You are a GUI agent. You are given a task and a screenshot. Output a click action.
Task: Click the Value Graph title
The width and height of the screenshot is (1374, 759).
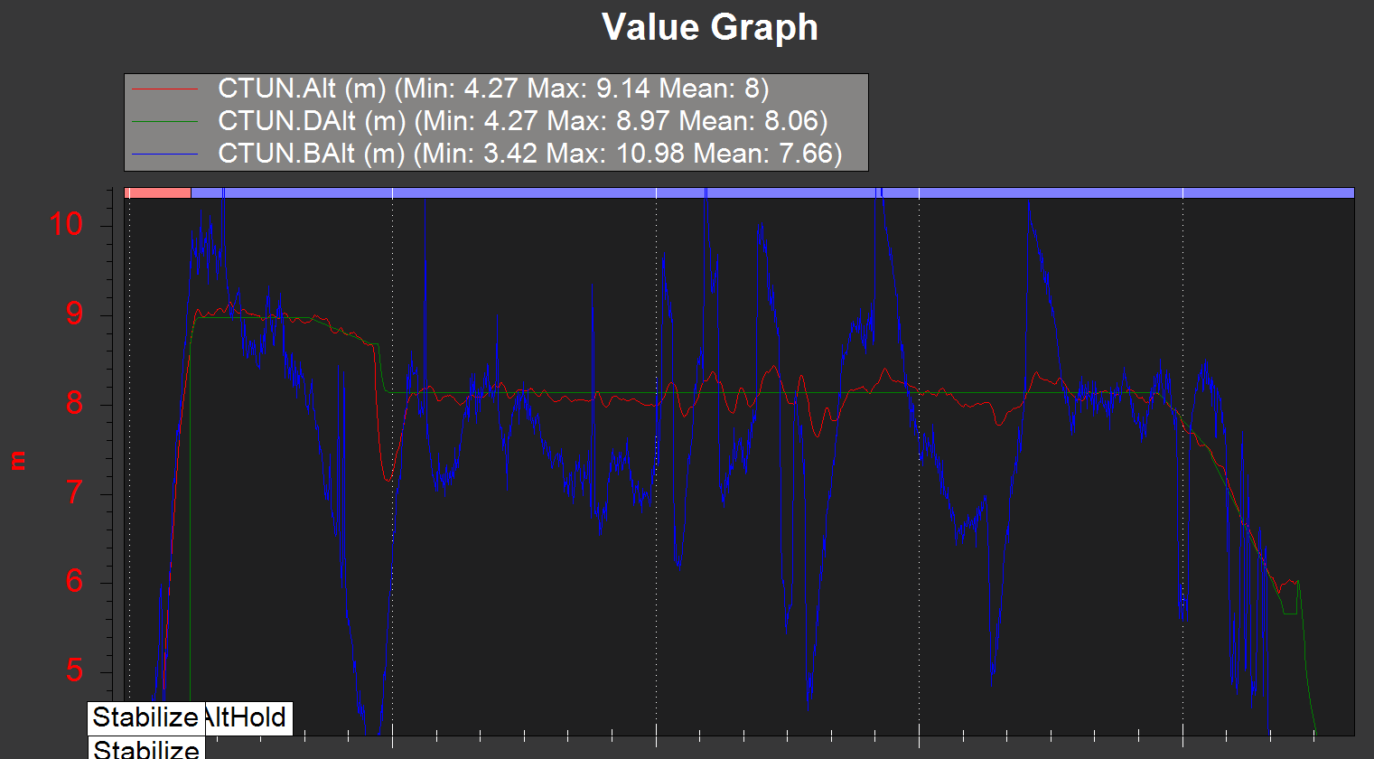click(x=710, y=27)
